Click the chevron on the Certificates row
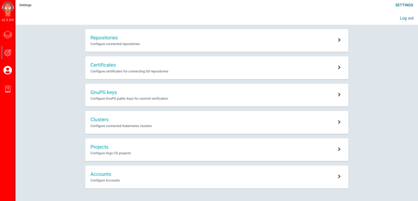The height and width of the screenshot is (201, 418). pyautogui.click(x=339, y=67)
